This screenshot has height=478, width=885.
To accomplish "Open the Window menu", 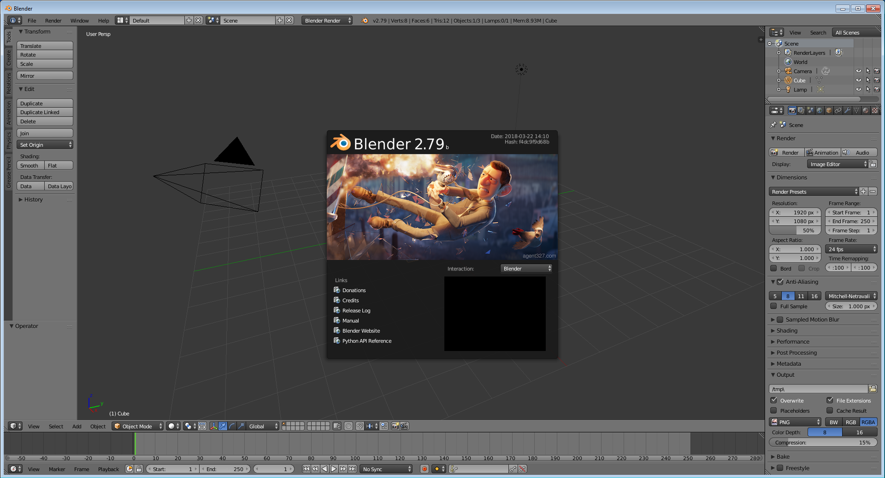I will coord(79,20).
